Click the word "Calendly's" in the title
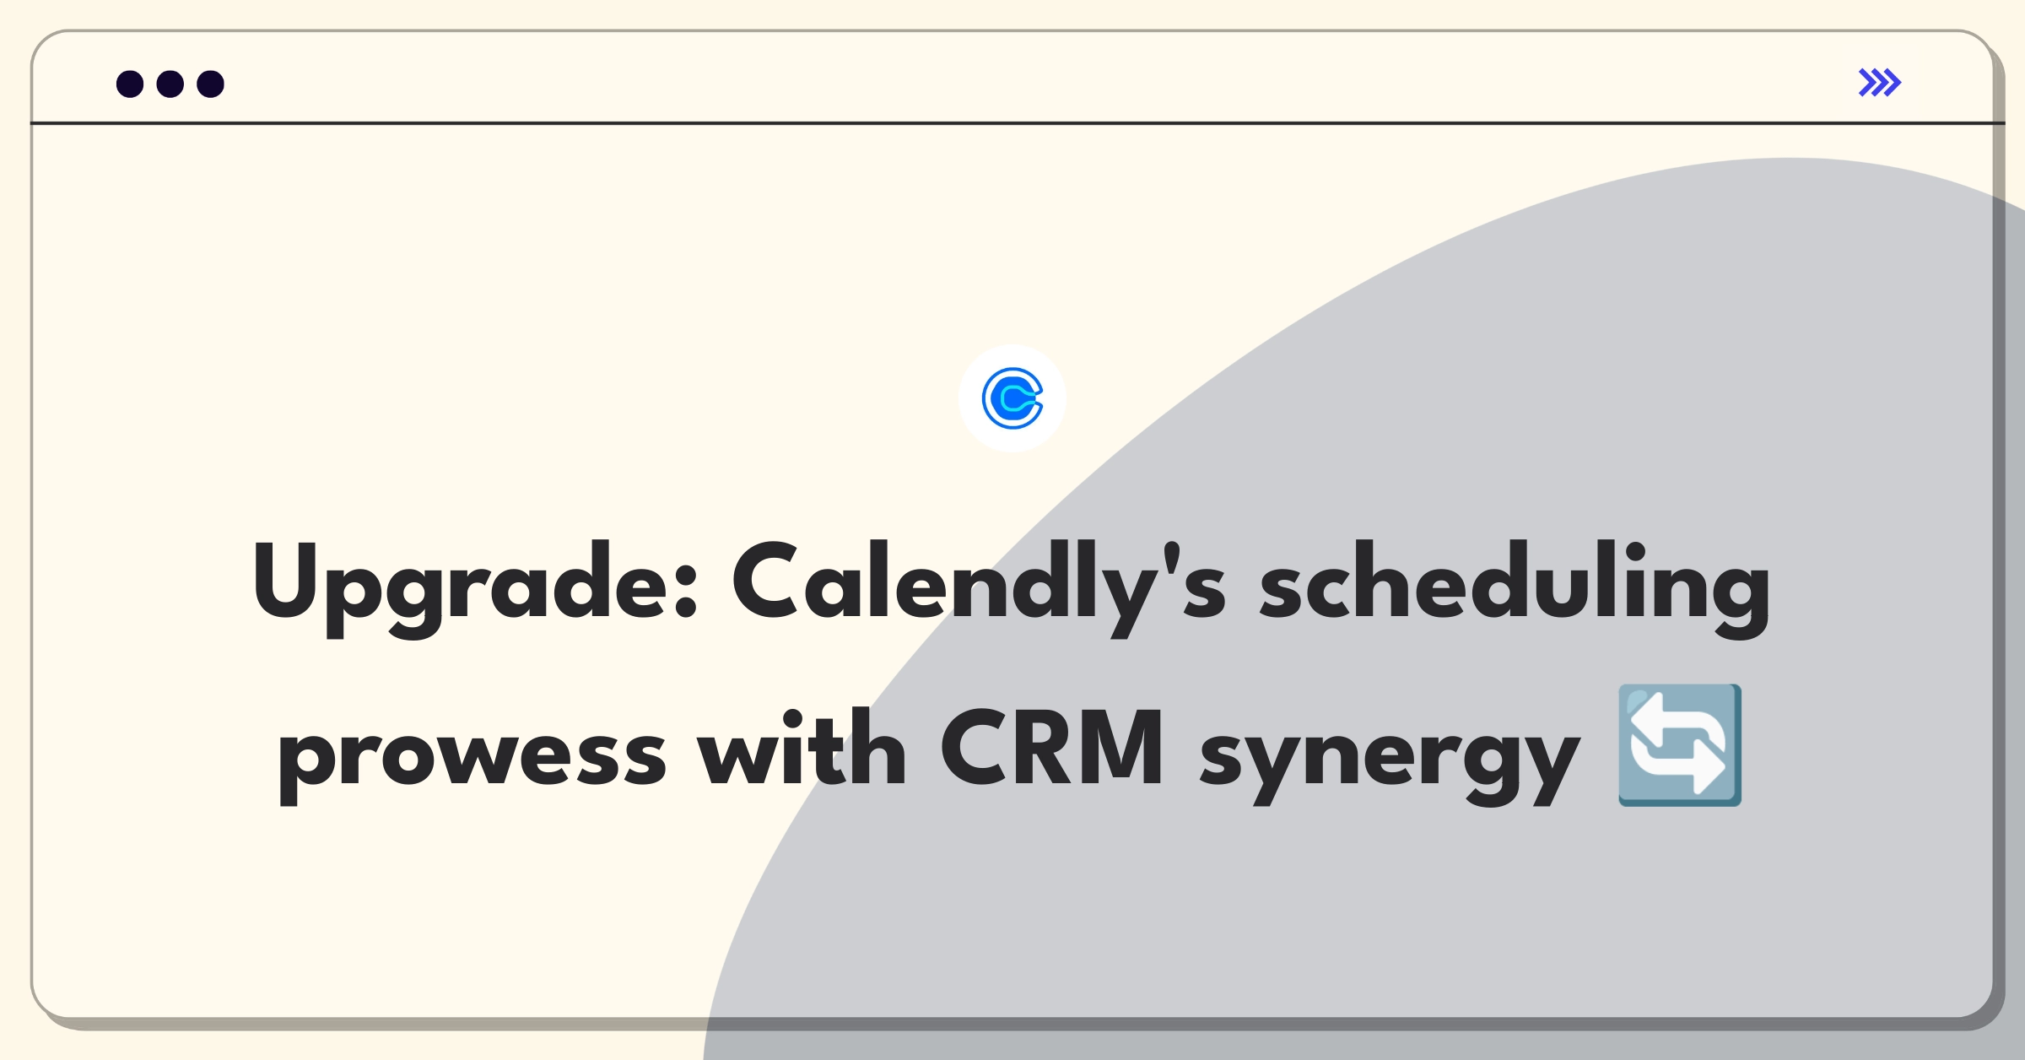This screenshot has height=1060, width=2025. click(979, 587)
